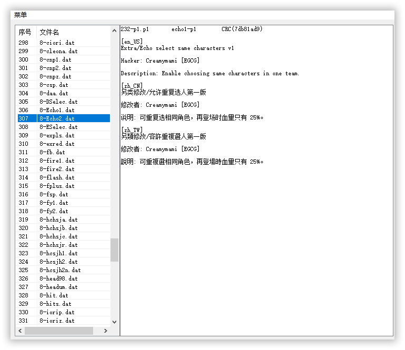Click the [zh_CN] section in description text
The height and width of the screenshot is (350, 405).
tap(131, 86)
